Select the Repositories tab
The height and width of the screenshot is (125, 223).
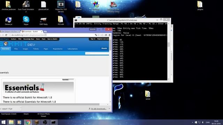coord(57,49)
